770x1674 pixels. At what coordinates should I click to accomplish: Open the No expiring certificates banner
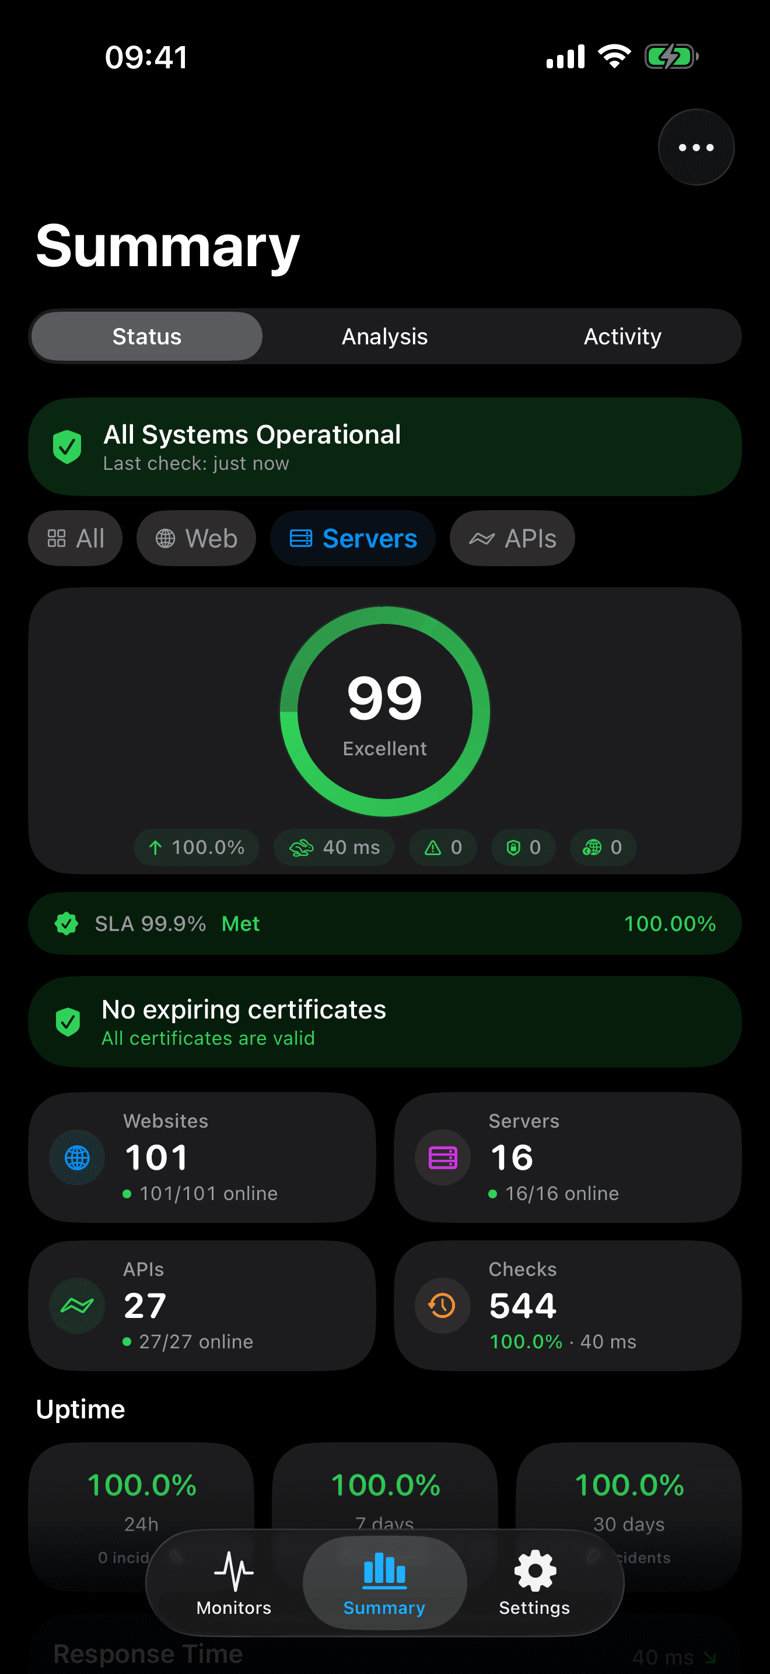tap(384, 1021)
